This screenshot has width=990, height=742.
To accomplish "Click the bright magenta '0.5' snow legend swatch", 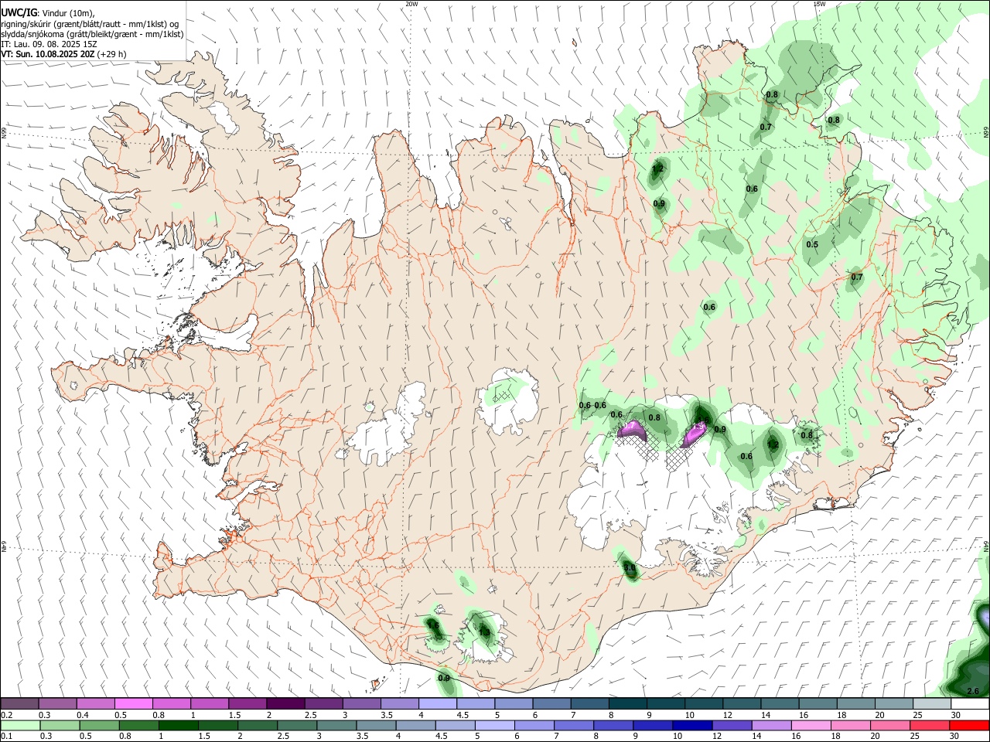I will tap(133, 704).
